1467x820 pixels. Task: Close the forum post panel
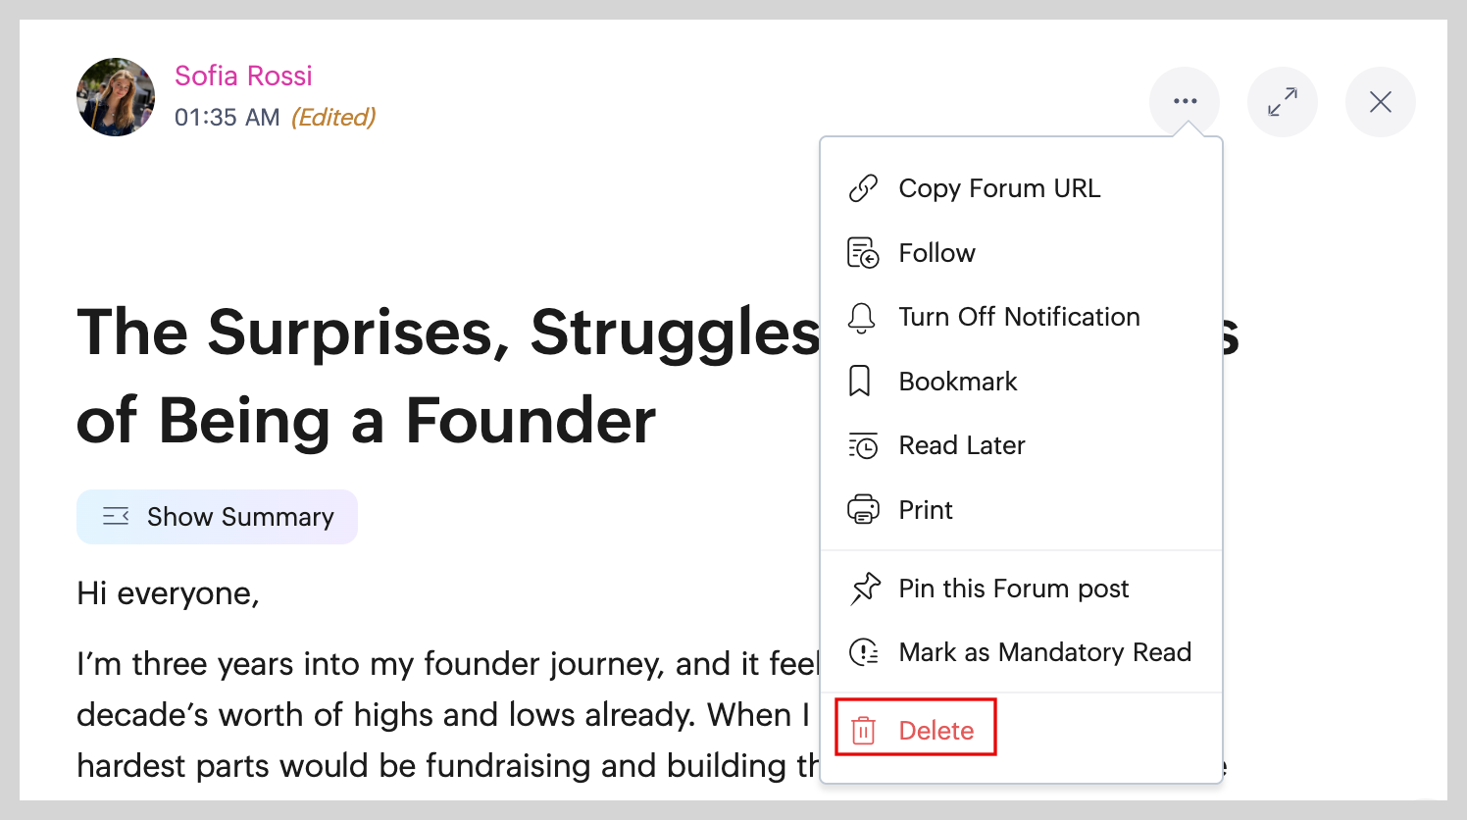(x=1380, y=102)
